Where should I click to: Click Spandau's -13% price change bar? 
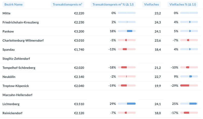click(x=127, y=49)
